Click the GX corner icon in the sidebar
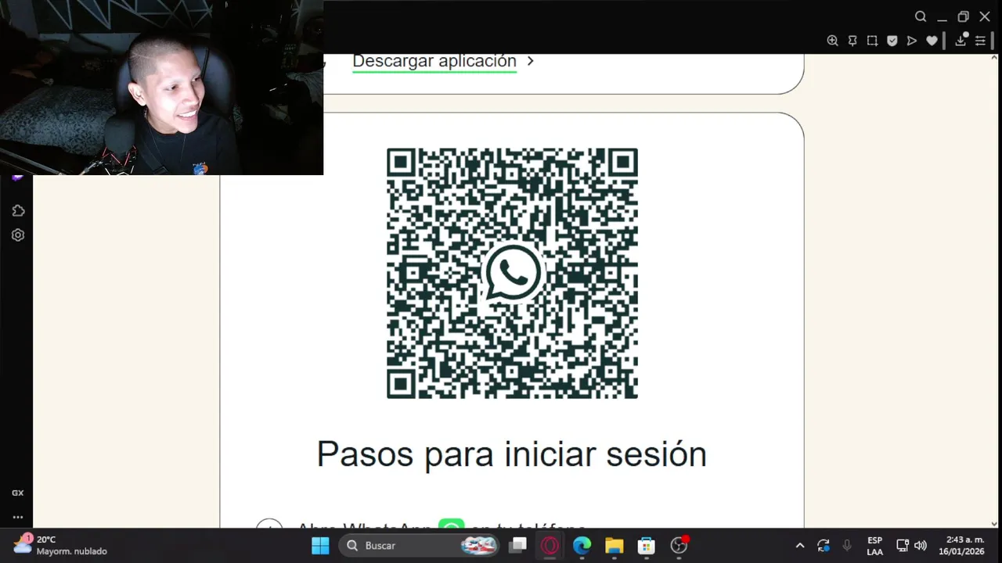Screen dimensions: 1002x563 [18, 493]
